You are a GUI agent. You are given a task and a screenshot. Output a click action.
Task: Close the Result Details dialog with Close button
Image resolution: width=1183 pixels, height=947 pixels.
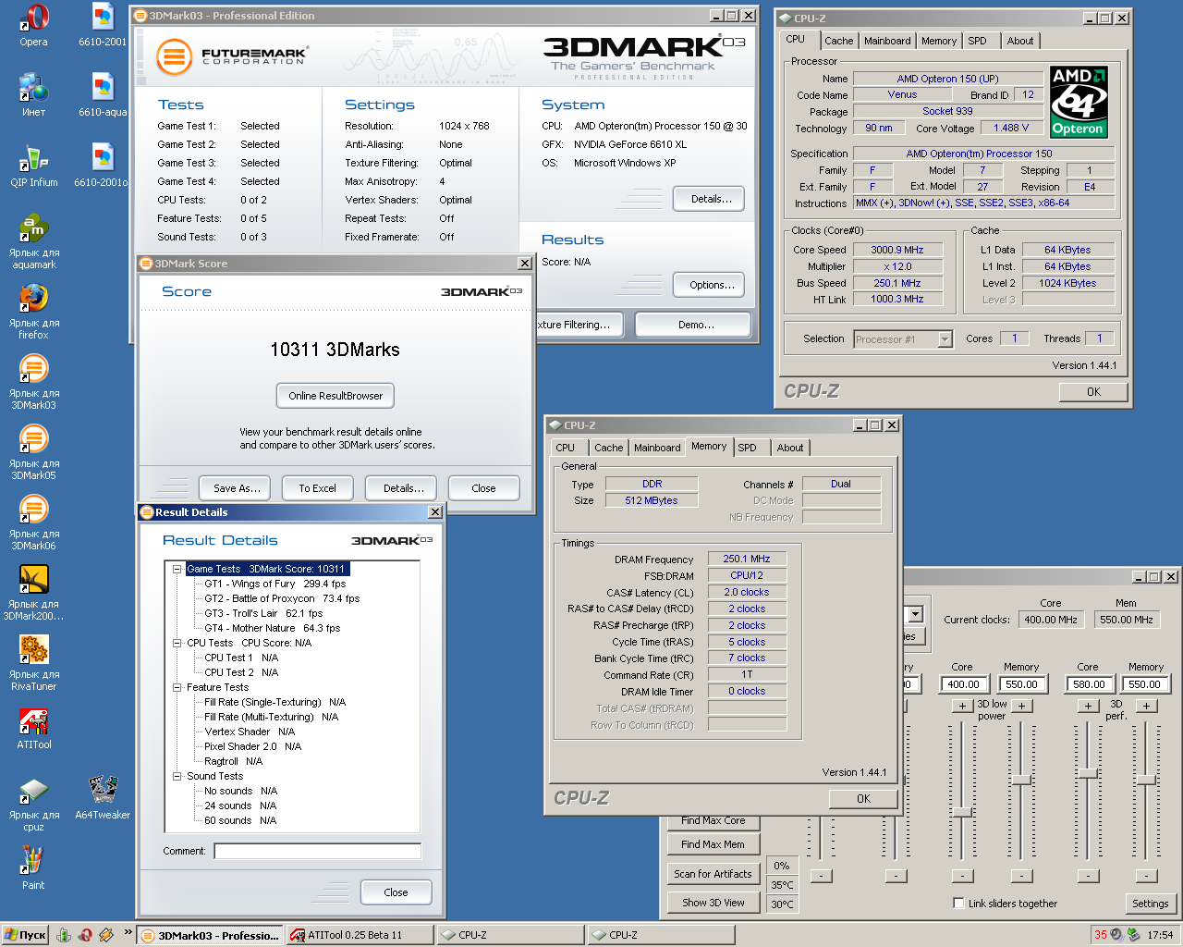tap(396, 892)
